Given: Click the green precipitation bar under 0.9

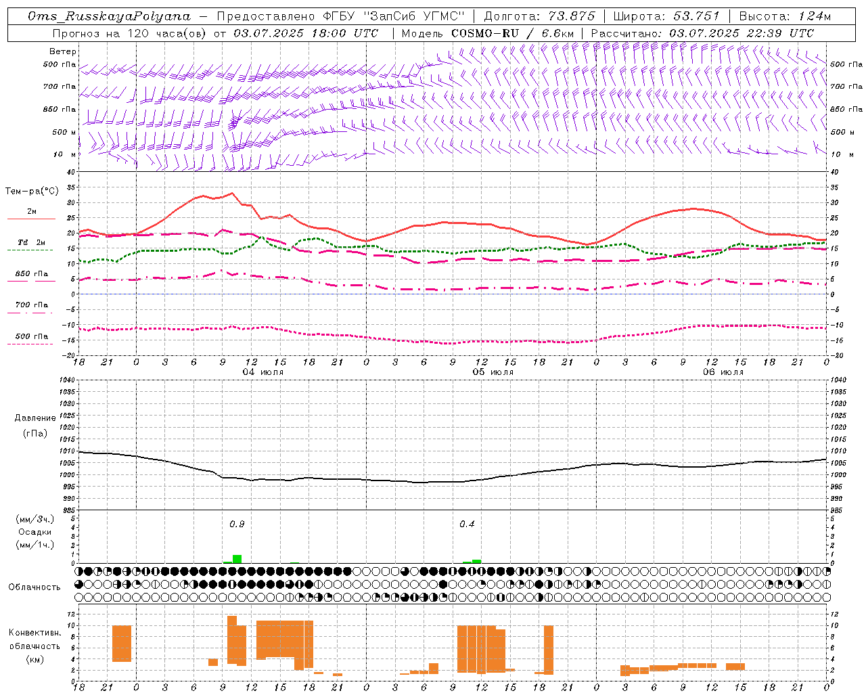Looking at the screenshot, I should click(x=237, y=559).
